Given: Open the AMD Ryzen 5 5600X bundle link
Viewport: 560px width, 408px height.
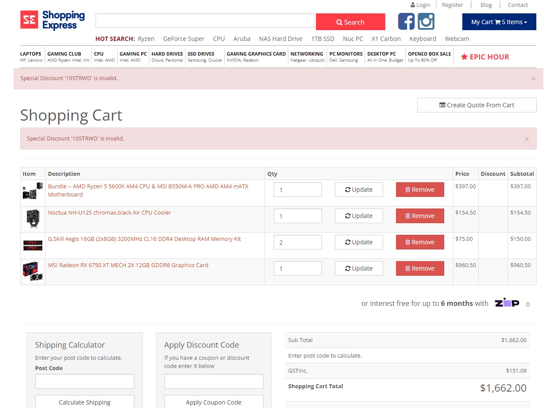Looking at the screenshot, I should pyautogui.click(x=148, y=190).
